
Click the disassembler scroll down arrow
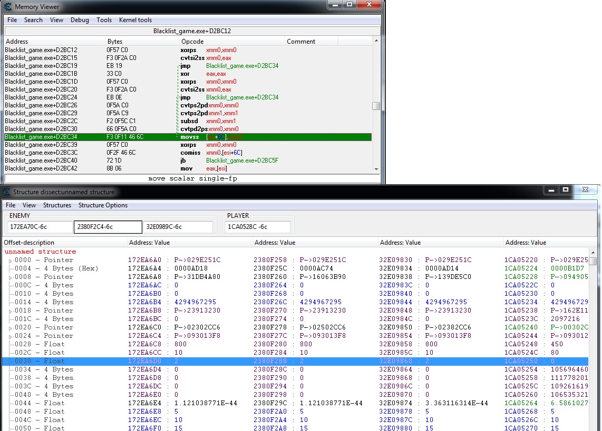click(376, 169)
